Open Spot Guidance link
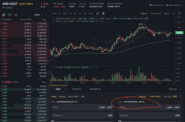The width and height of the screenshot is (185, 122). (175, 5)
